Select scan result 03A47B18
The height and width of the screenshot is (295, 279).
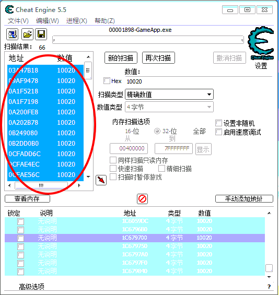pyautogui.click(x=45, y=70)
